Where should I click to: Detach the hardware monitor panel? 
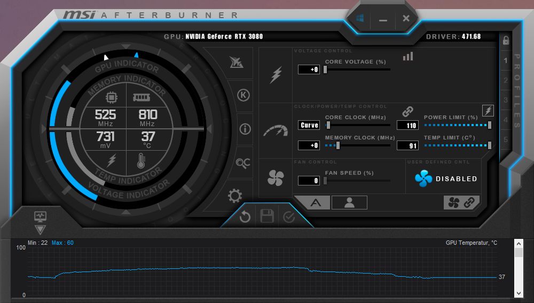coord(40,216)
